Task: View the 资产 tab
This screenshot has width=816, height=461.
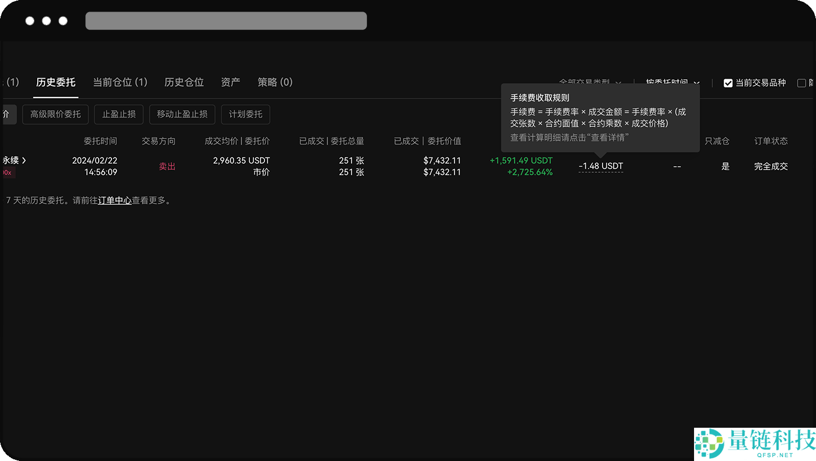Action: [230, 81]
